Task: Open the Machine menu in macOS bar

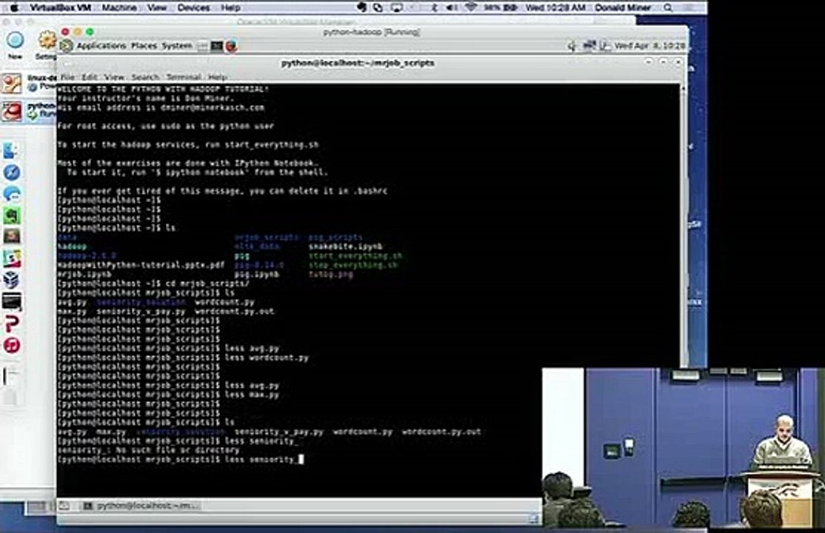Action: 119,7
